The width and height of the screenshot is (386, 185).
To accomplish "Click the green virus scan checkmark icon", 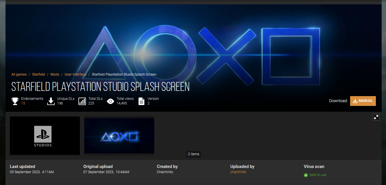I will pos(306,175).
